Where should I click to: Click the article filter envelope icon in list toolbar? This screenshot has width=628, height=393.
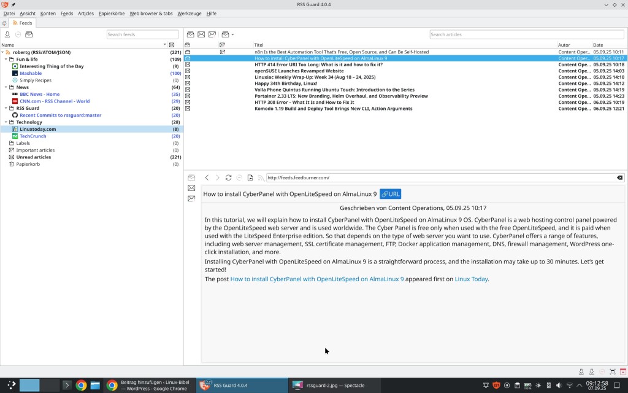[x=226, y=34]
